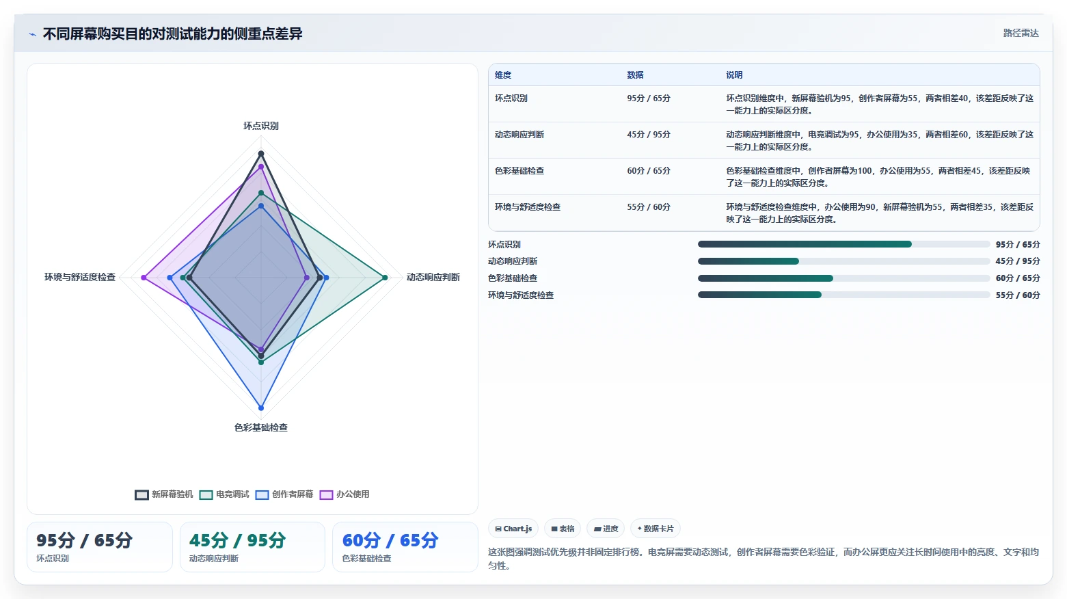Click the 环境与舒适度检查 axis label on the radar

pyautogui.click(x=80, y=277)
